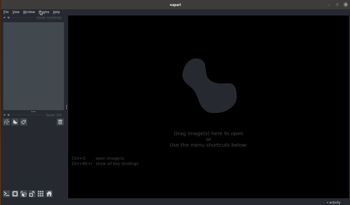Add a new labels layer
The height and width of the screenshot is (205, 350).
(24, 122)
